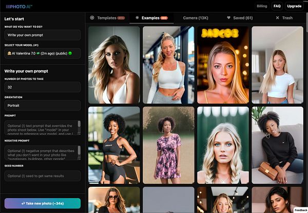The image size is (308, 213).
Task: Open the Trash tab
Action: 284,18
